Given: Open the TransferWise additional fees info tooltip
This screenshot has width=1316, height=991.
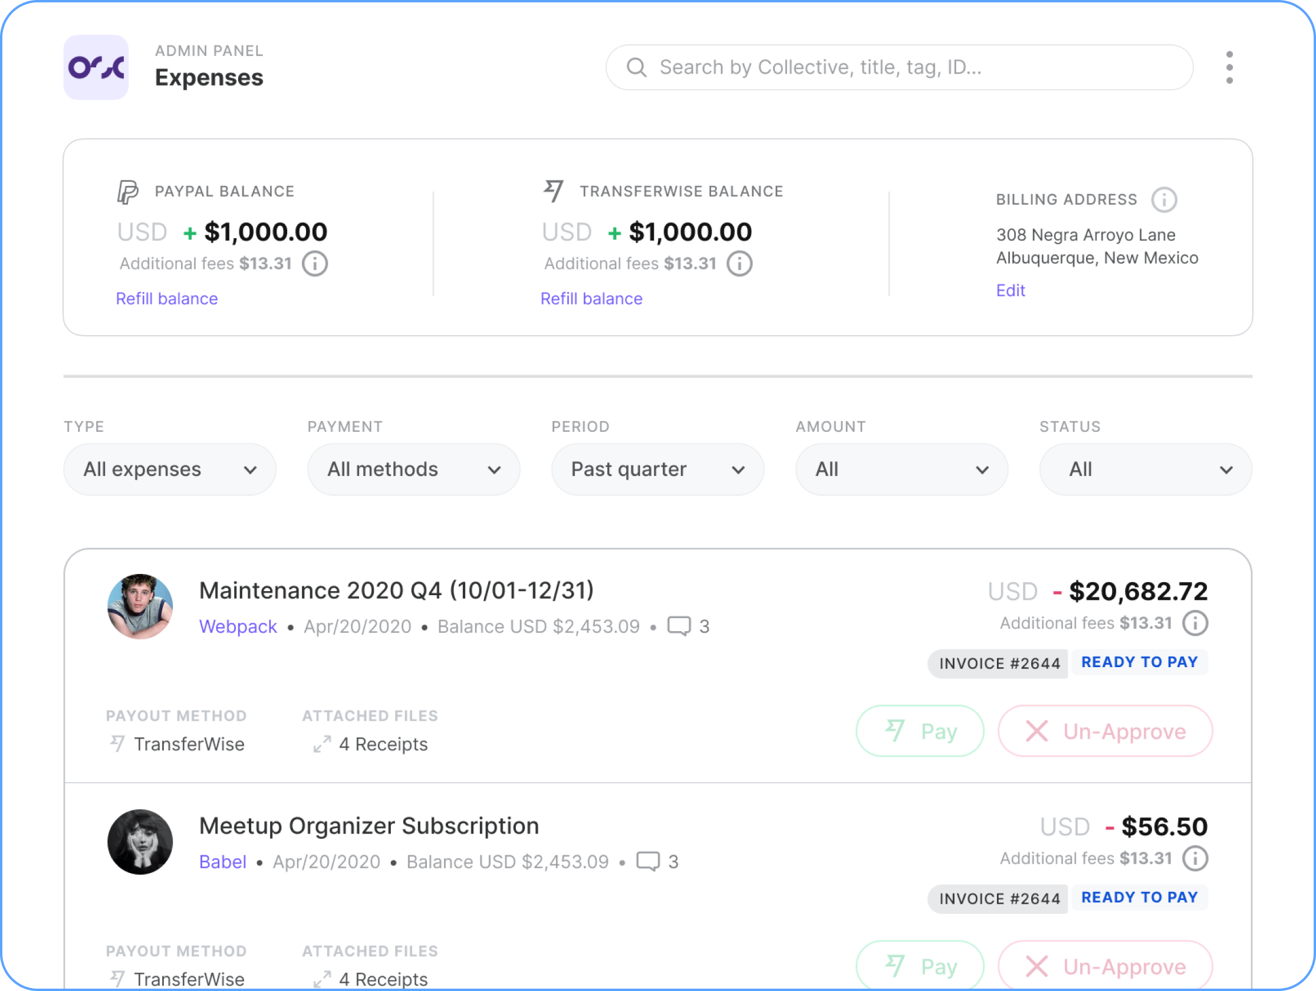Looking at the screenshot, I should [x=739, y=263].
